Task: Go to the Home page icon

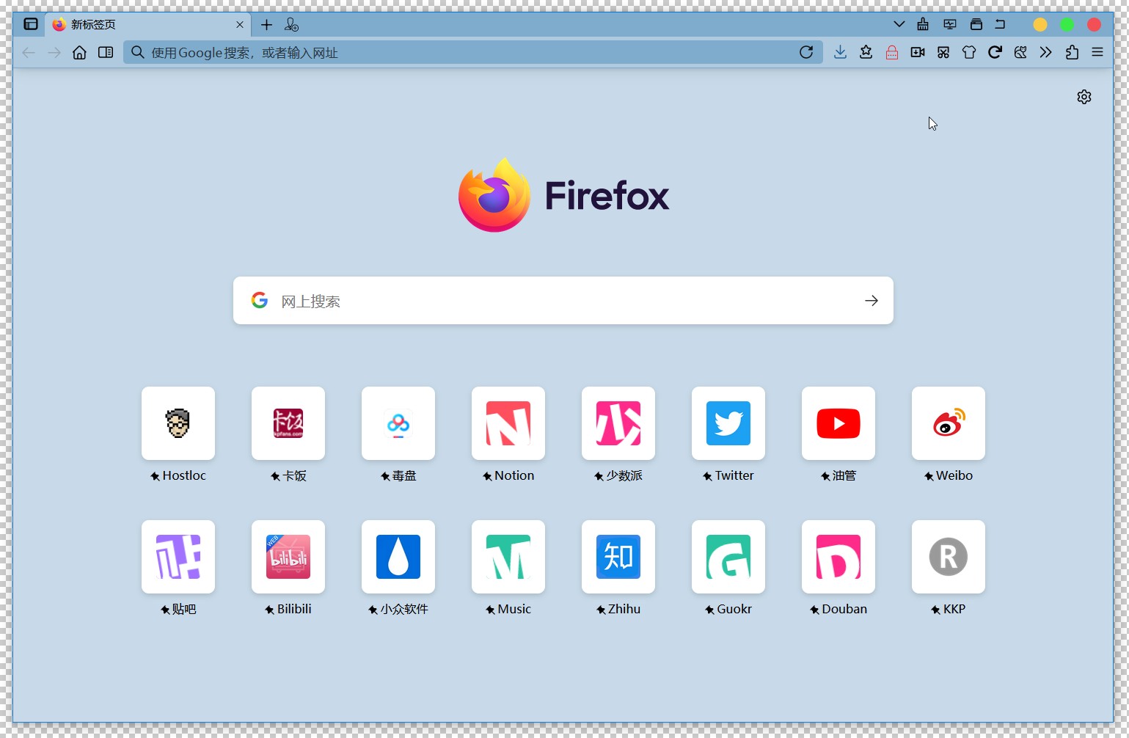Action: pyautogui.click(x=79, y=52)
